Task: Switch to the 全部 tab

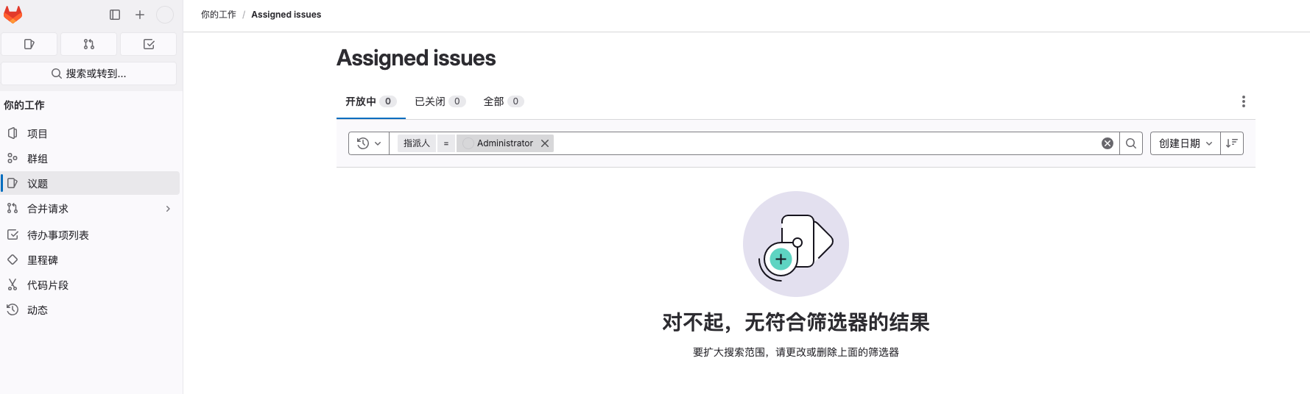Action: click(x=504, y=101)
